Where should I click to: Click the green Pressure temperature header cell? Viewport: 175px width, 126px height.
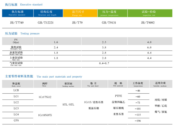pos(109,13)
